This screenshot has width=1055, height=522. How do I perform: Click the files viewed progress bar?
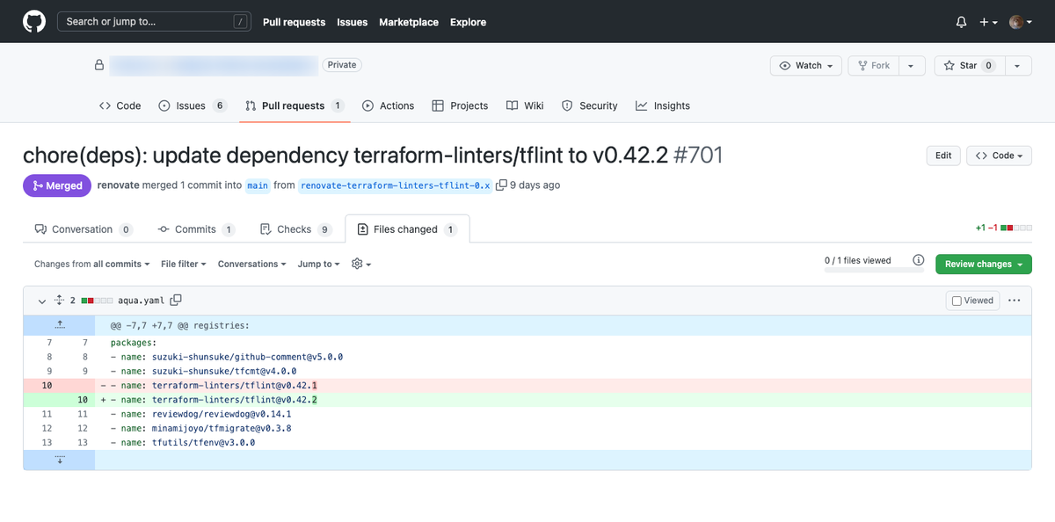874,270
